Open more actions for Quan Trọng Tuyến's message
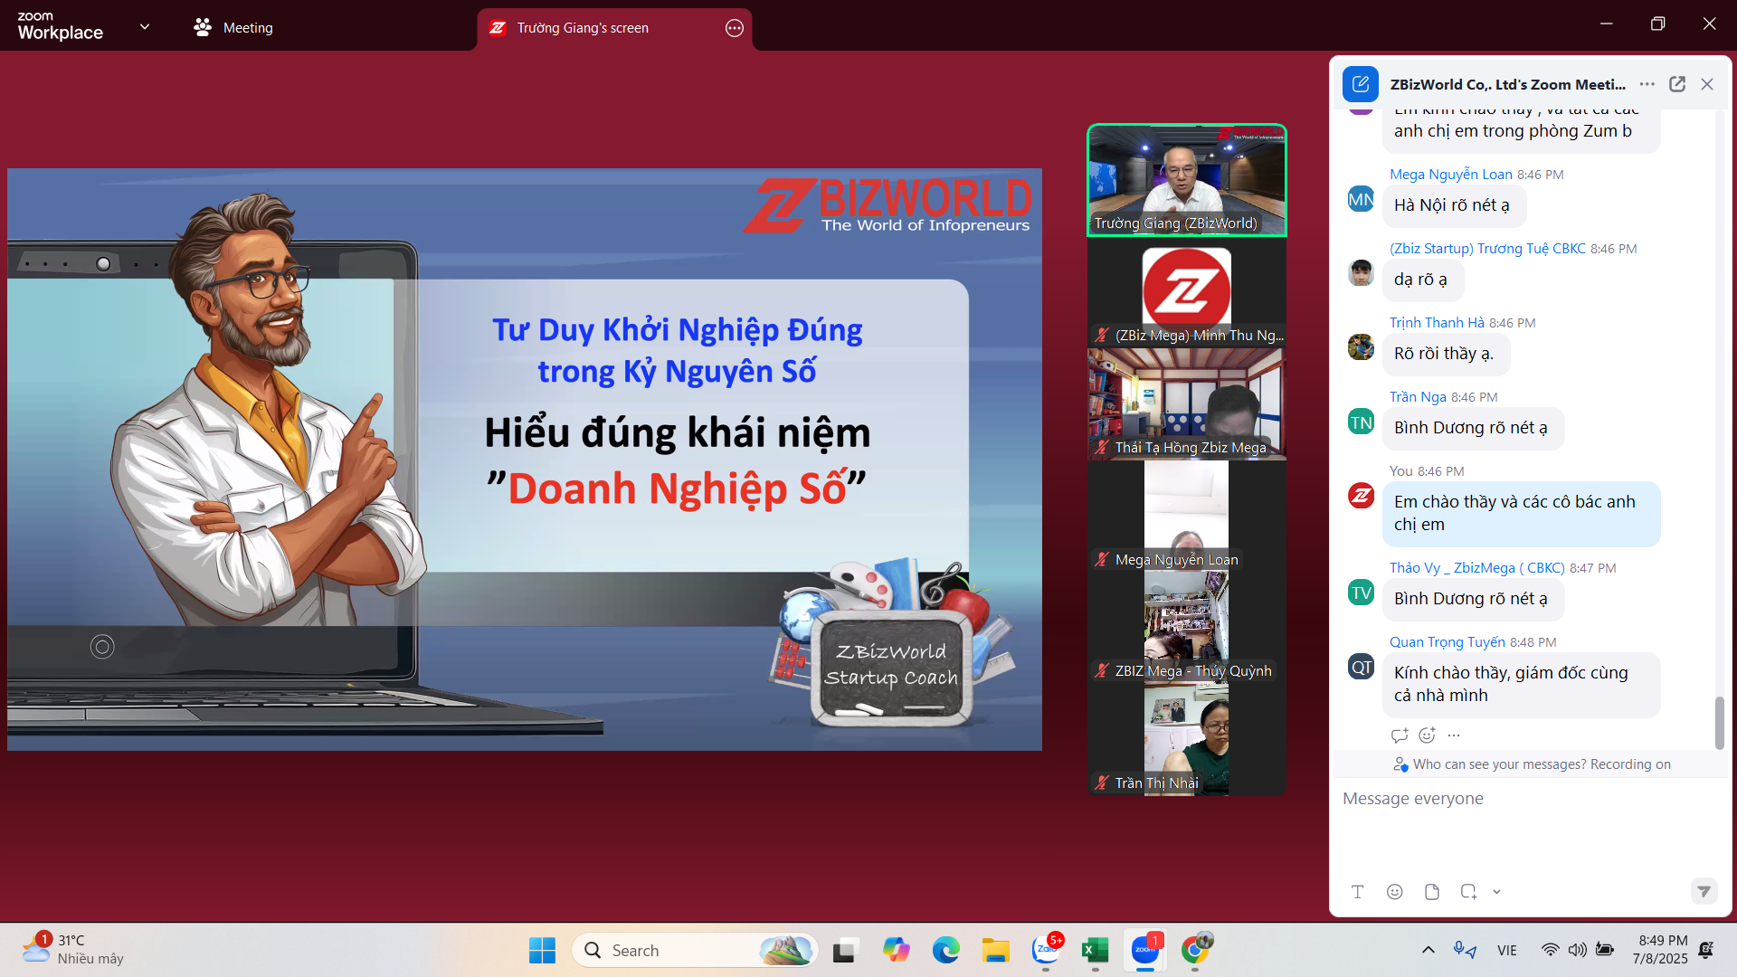Screen dimensions: 1737x977 pos(1454,735)
